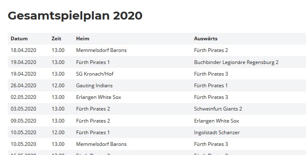
Task: Select the Auswärts column header
Action: pos(206,39)
